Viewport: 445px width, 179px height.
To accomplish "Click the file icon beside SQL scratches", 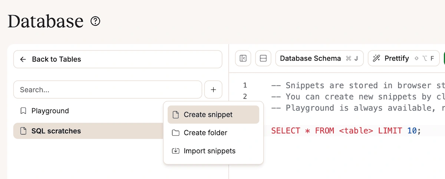I will 23,131.
